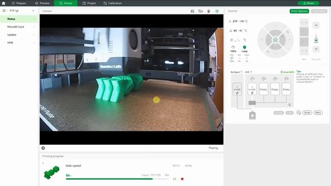This screenshot has width=331, height=186.
Task: Expand the HMS chevron arrow
Action: (34, 42)
